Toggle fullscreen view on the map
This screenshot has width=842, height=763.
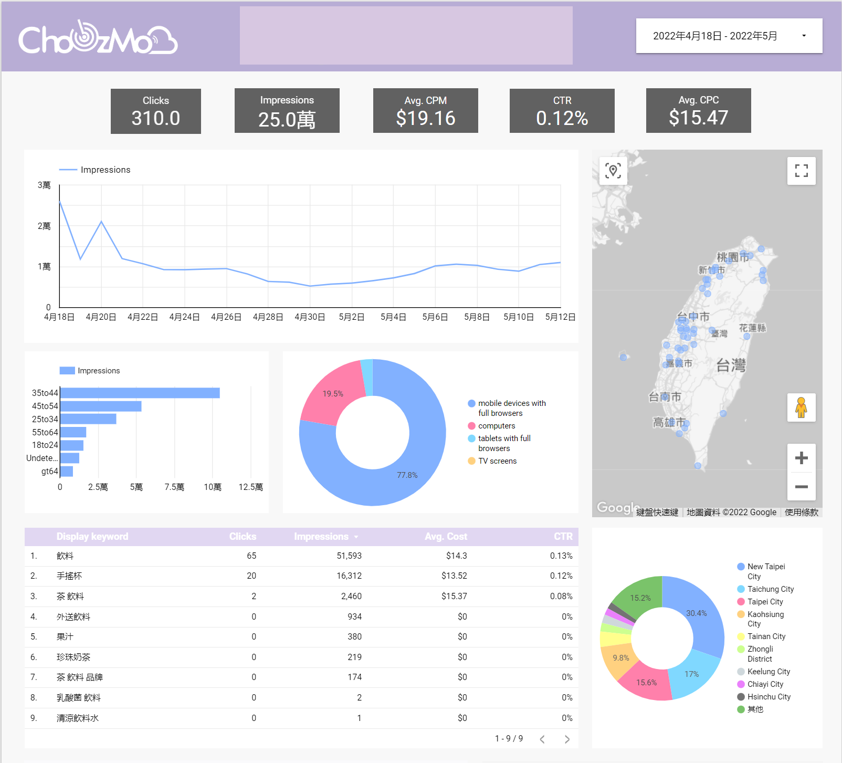click(x=801, y=171)
